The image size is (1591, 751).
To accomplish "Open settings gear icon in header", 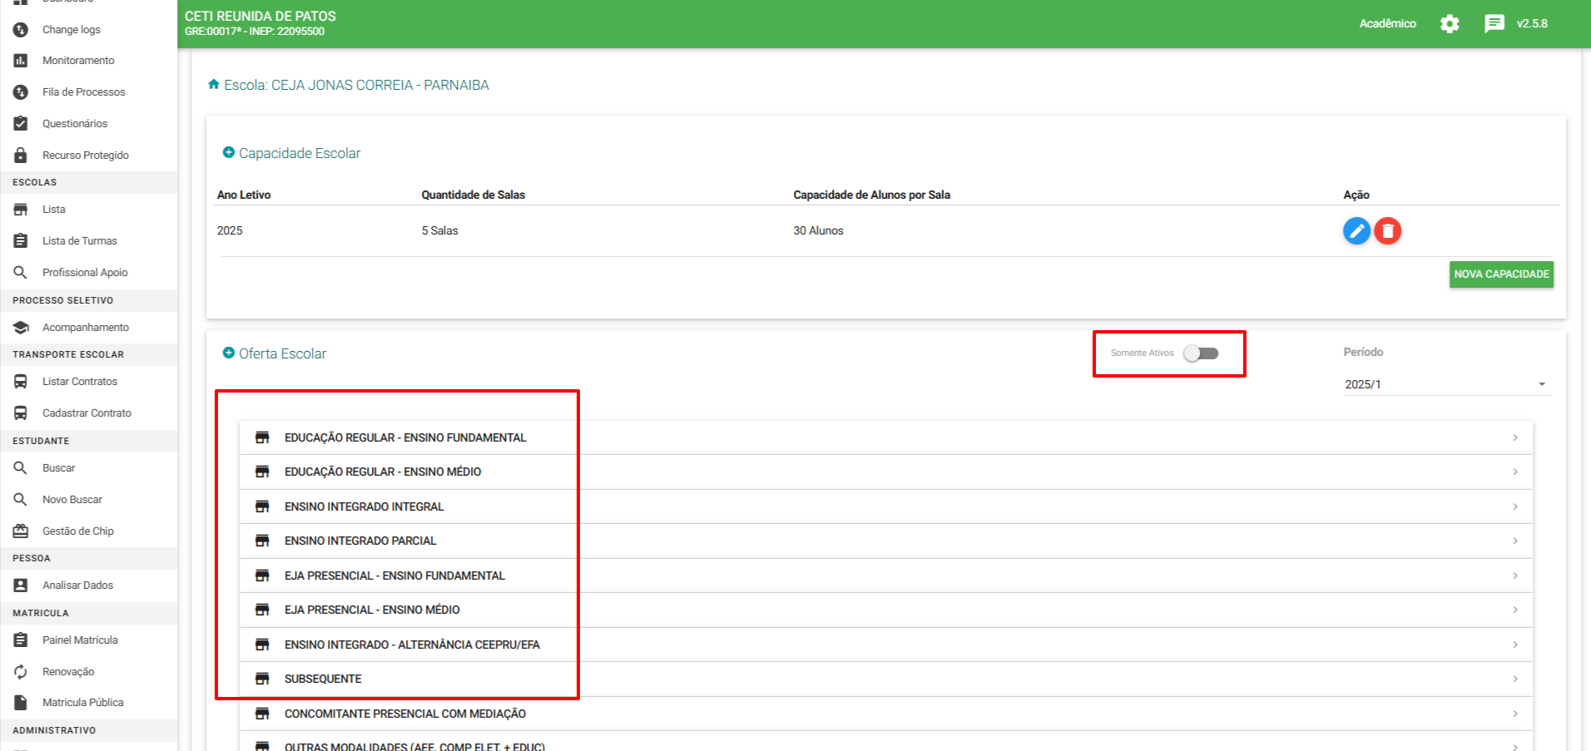I will pyautogui.click(x=1450, y=23).
